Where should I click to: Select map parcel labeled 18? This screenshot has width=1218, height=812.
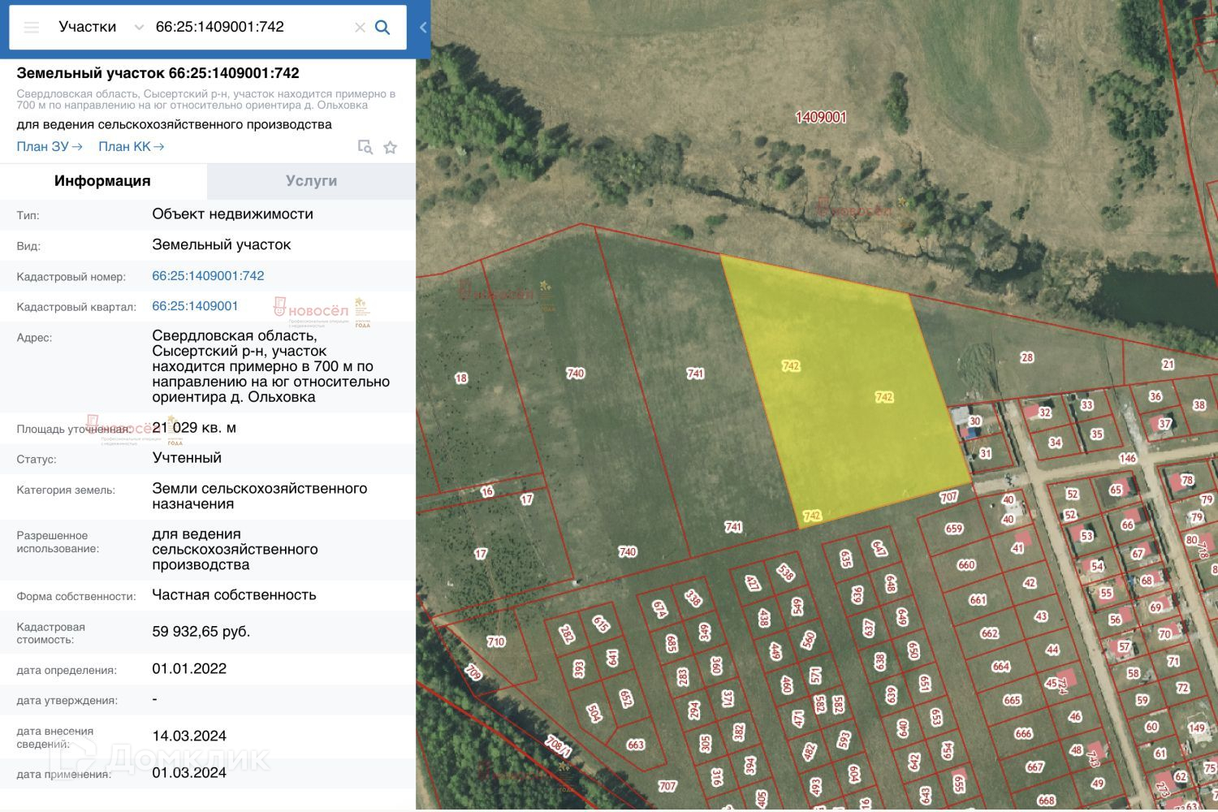pyautogui.click(x=461, y=378)
